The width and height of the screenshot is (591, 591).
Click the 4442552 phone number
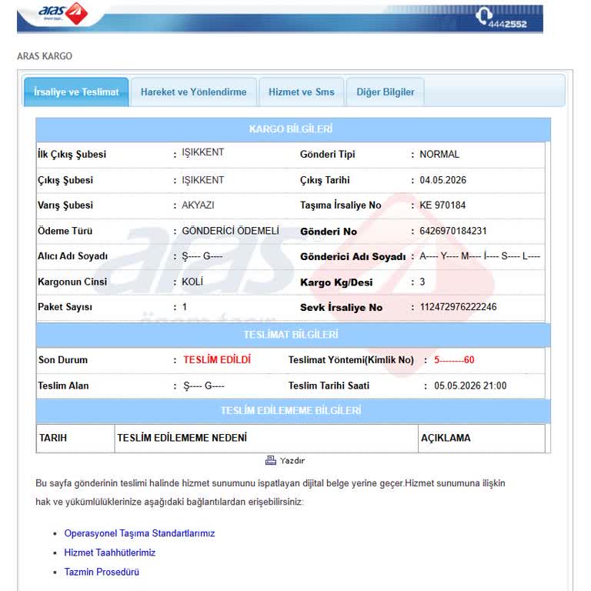pyautogui.click(x=507, y=24)
